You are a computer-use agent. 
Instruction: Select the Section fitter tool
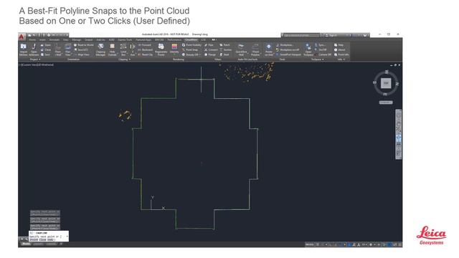(225, 49)
